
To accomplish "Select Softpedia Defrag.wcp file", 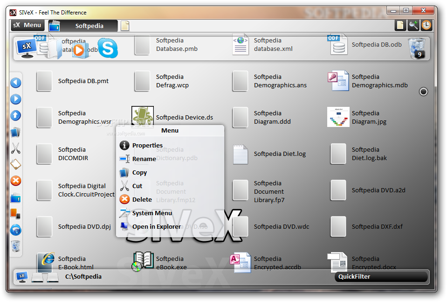I will 162,81.
